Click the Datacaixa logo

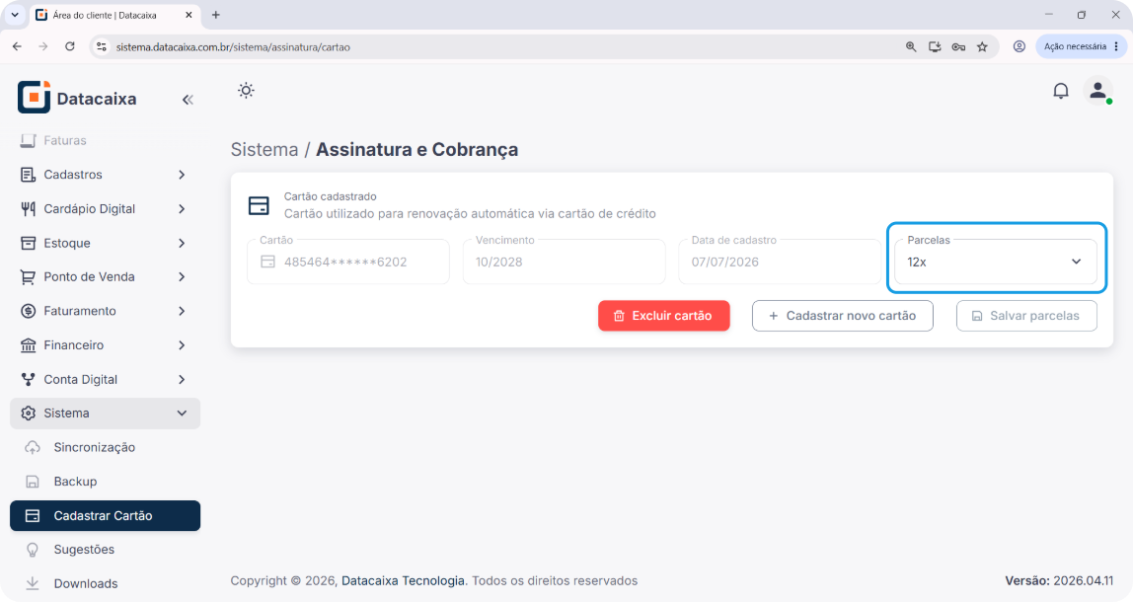pyautogui.click(x=77, y=98)
